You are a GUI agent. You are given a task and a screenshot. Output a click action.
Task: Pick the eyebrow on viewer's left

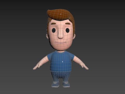click(x=53, y=23)
